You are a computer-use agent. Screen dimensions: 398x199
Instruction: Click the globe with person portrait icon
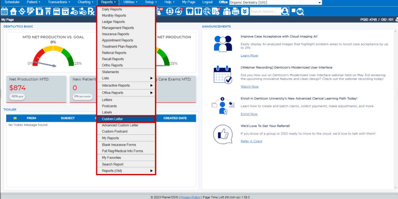pyautogui.click(x=170, y=11)
